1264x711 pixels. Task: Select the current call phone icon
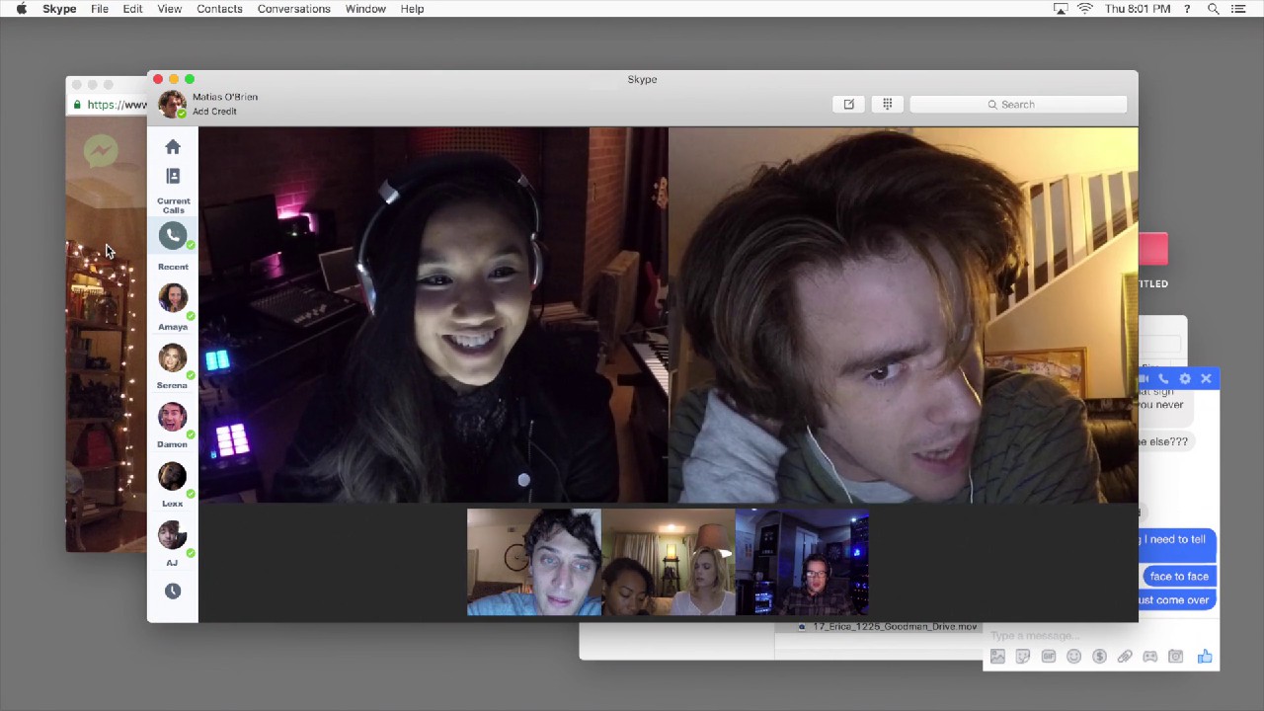click(173, 235)
